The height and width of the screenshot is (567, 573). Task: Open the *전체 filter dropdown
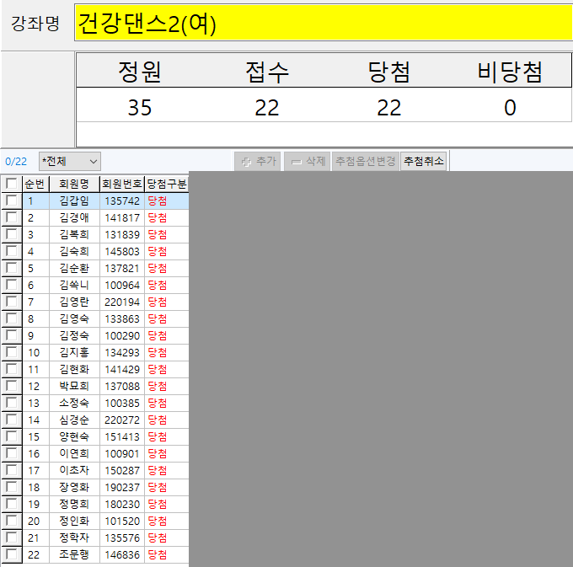tap(70, 162)
